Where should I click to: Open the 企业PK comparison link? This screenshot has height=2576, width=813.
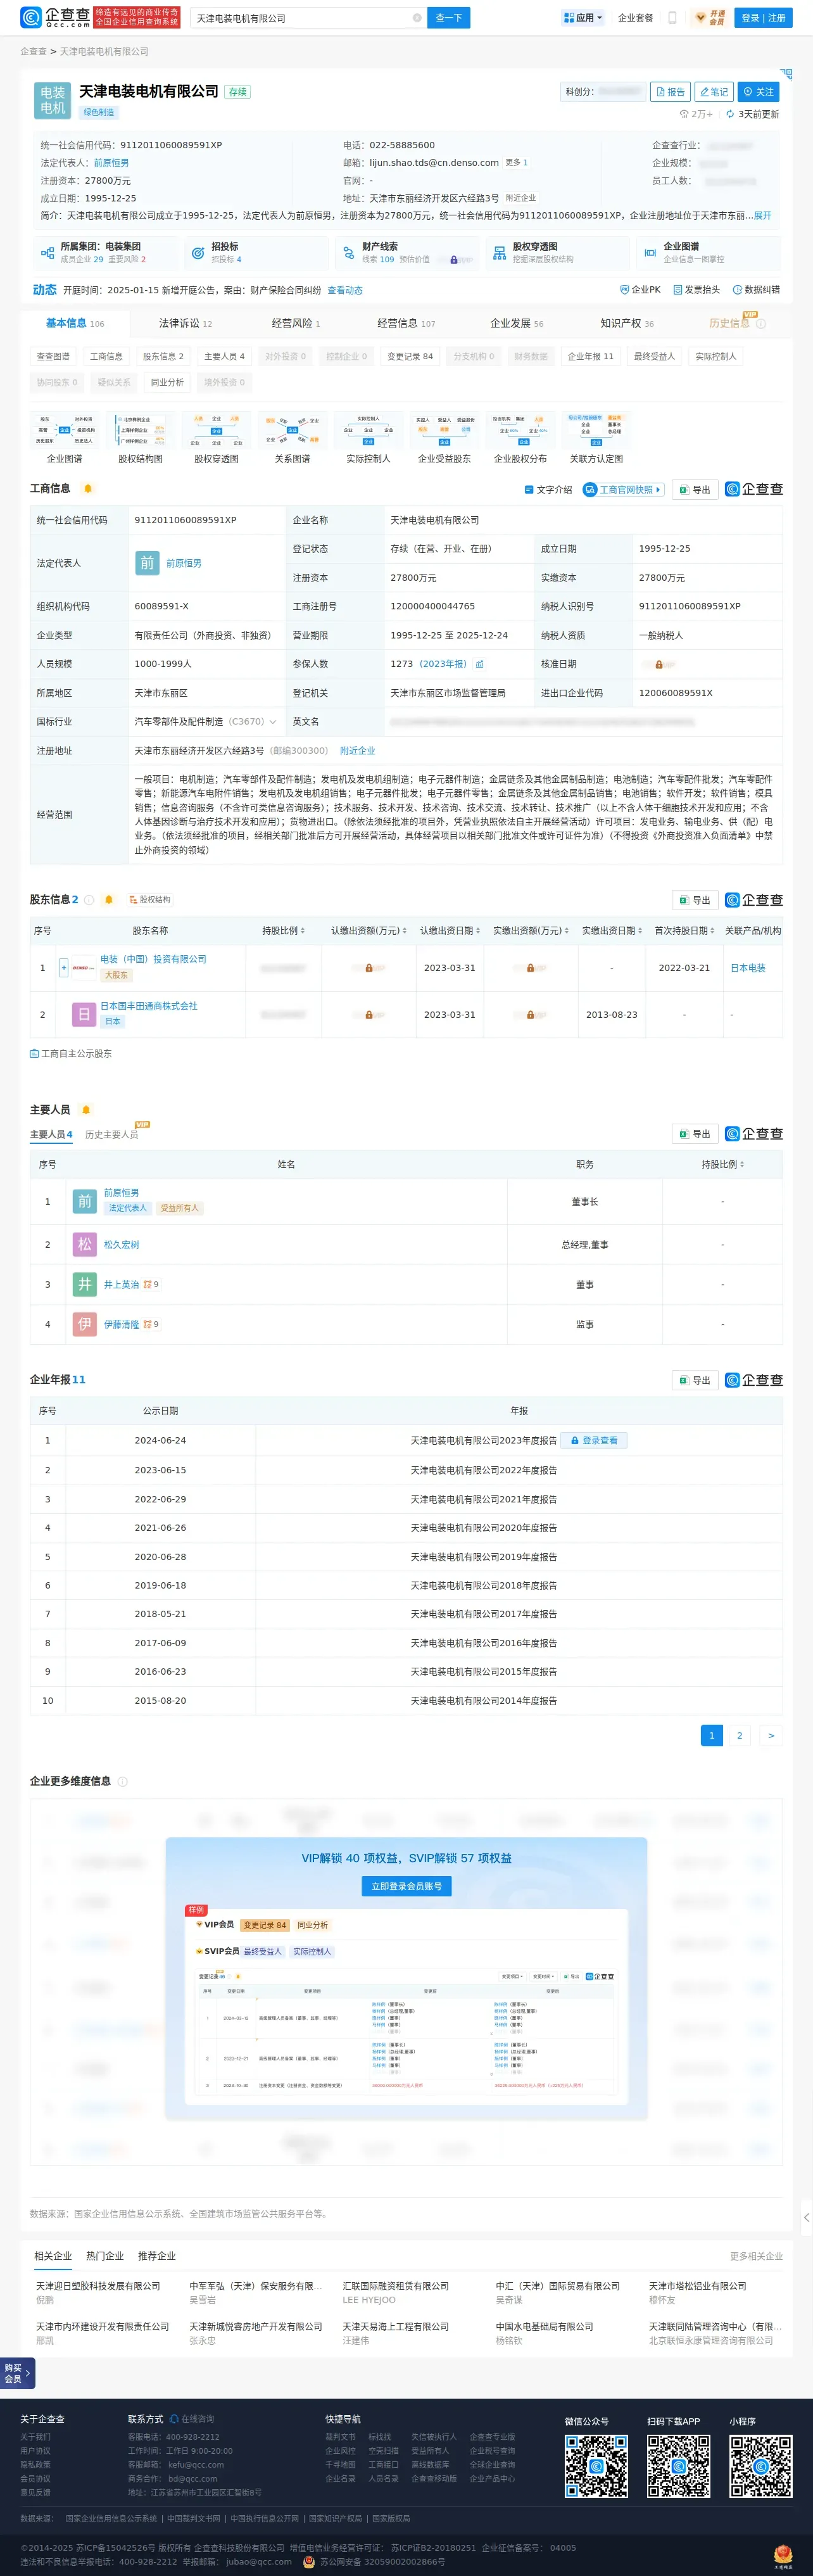pos(641,290)
